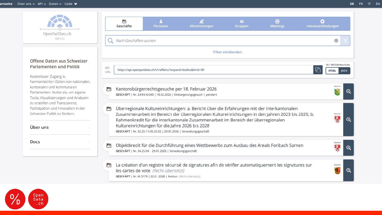Open details of Kantonsbürgerrechtsgesuche with magnifier button
The height and width of the screenshot is (215, 382).
click(349, 91)
